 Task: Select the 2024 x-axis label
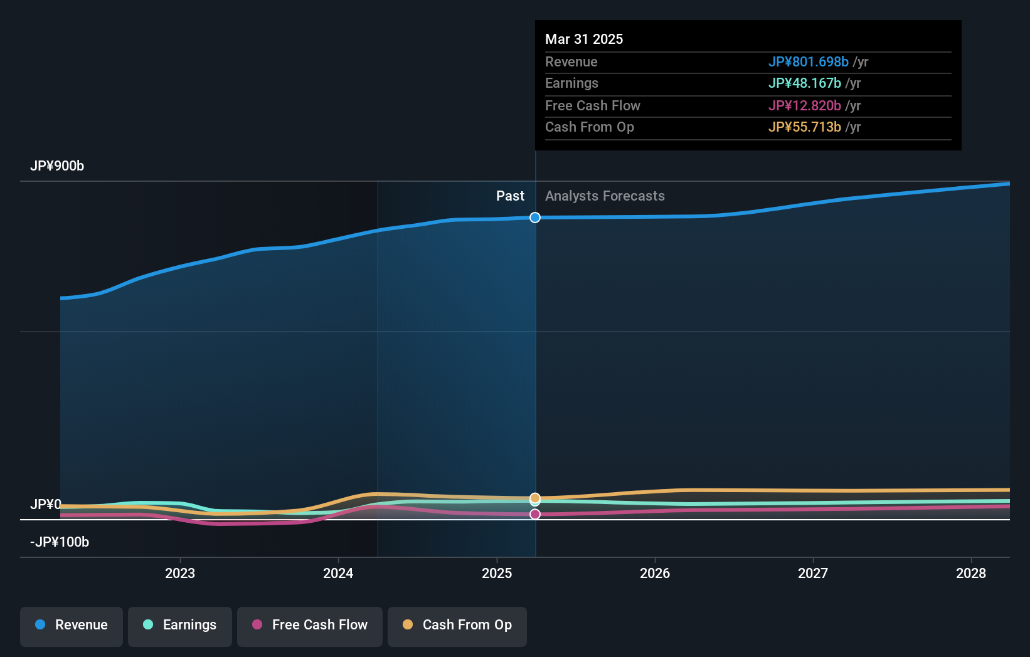(x=338, y=573)
